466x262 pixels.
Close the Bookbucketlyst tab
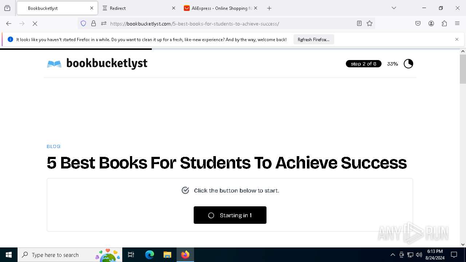[92, 8]
